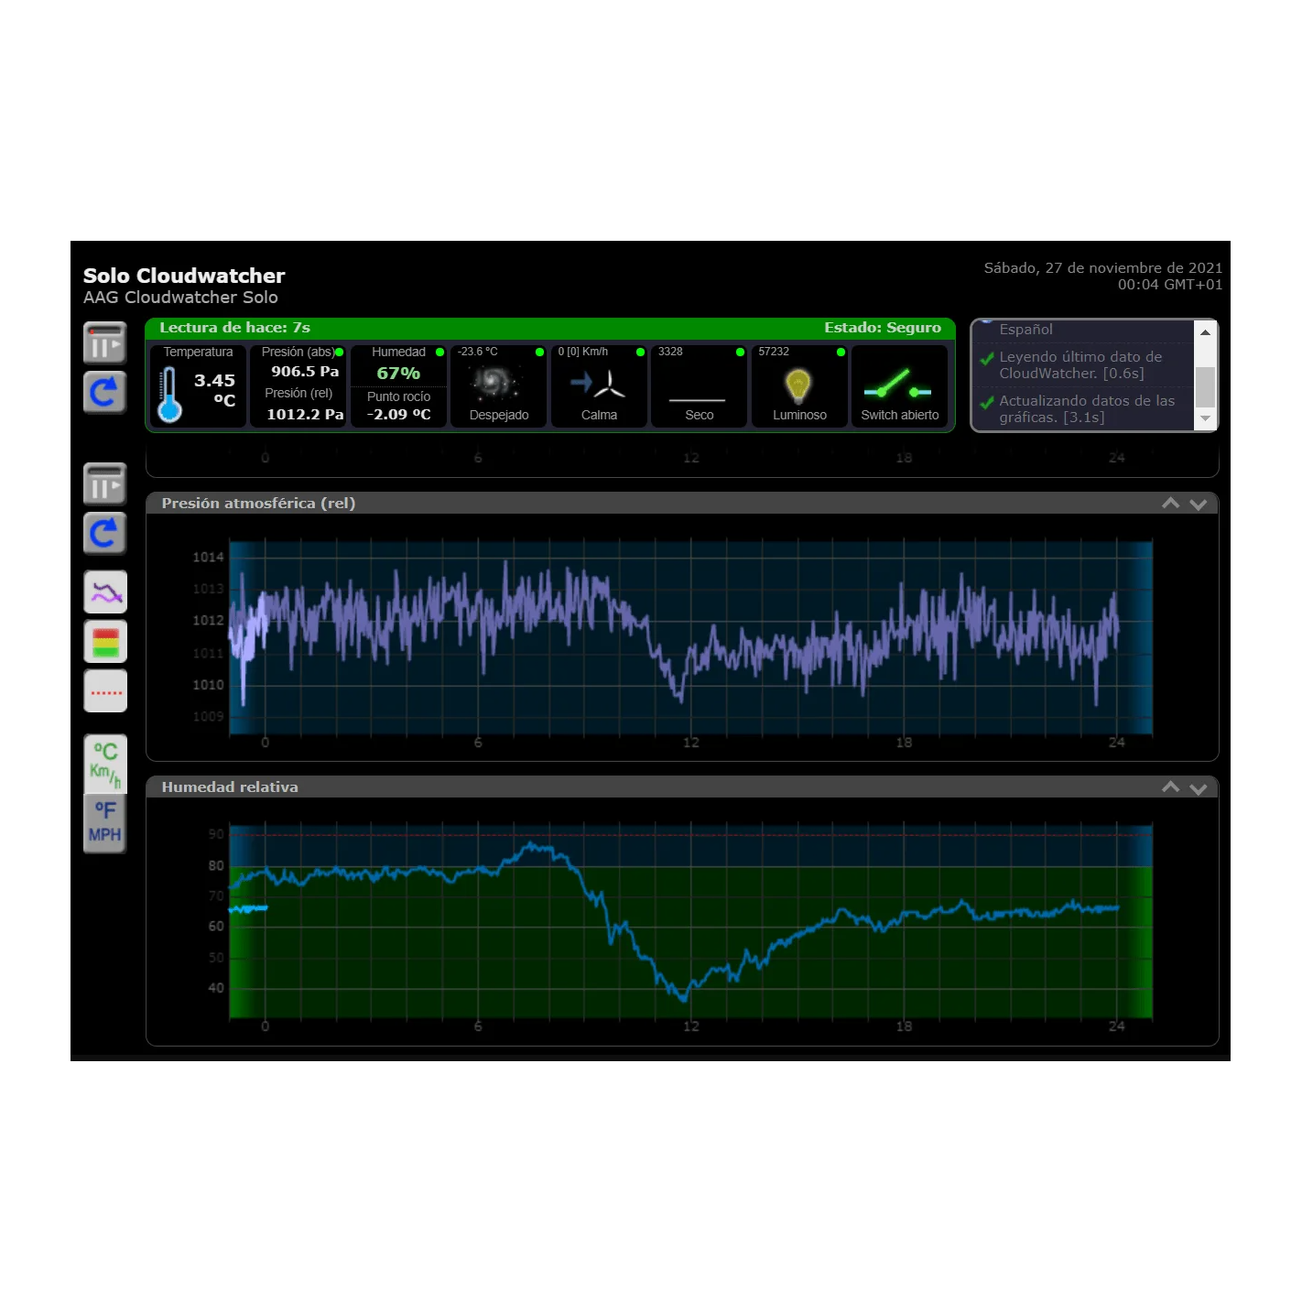This screenshot has height=1302, width=1302.
Task: Toggle the red dotted threshold line icon
Action: pyautogui.click(x=105, y=690)
